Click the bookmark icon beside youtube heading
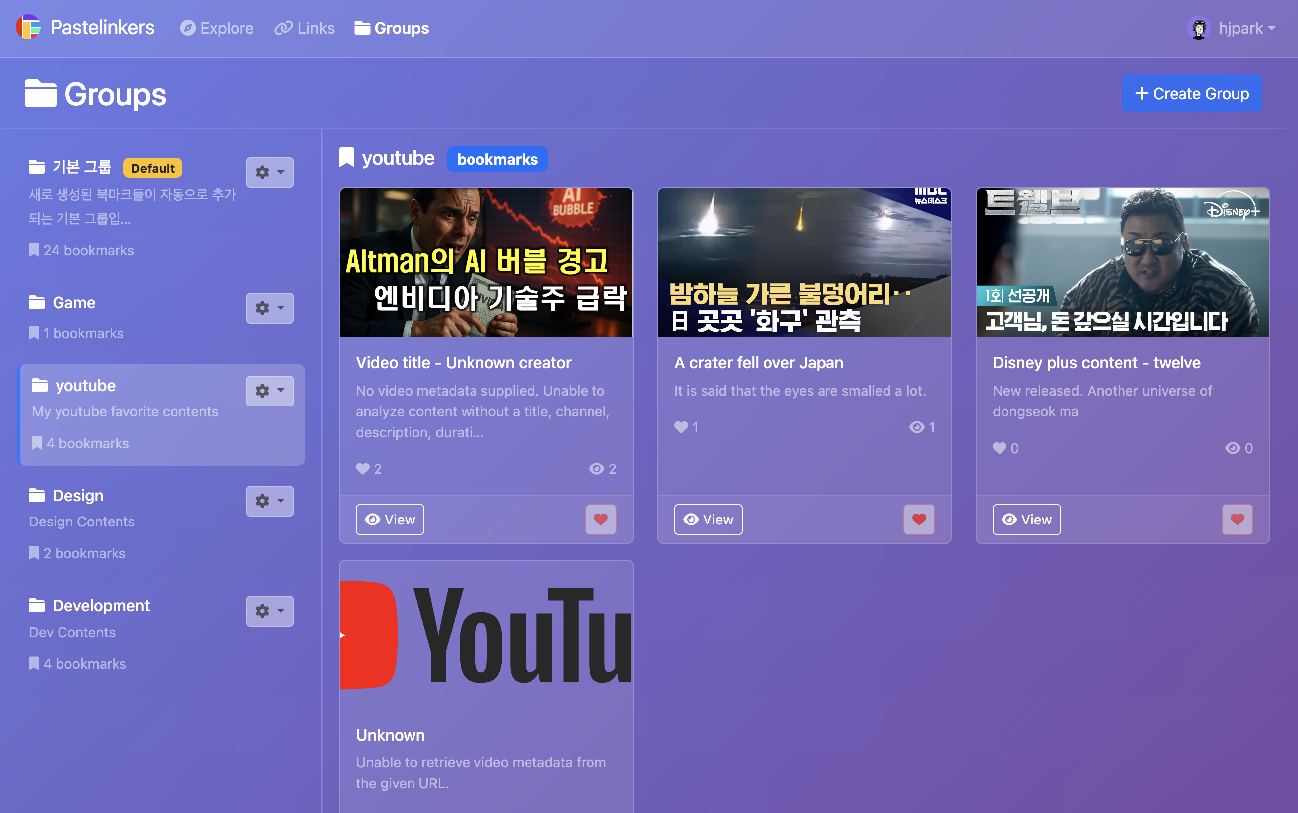1298x813 pixels. click(x=347, y=158)
